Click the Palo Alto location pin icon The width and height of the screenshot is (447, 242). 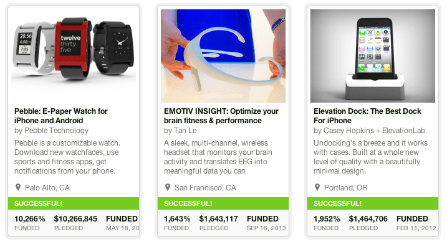click(18, 187)
